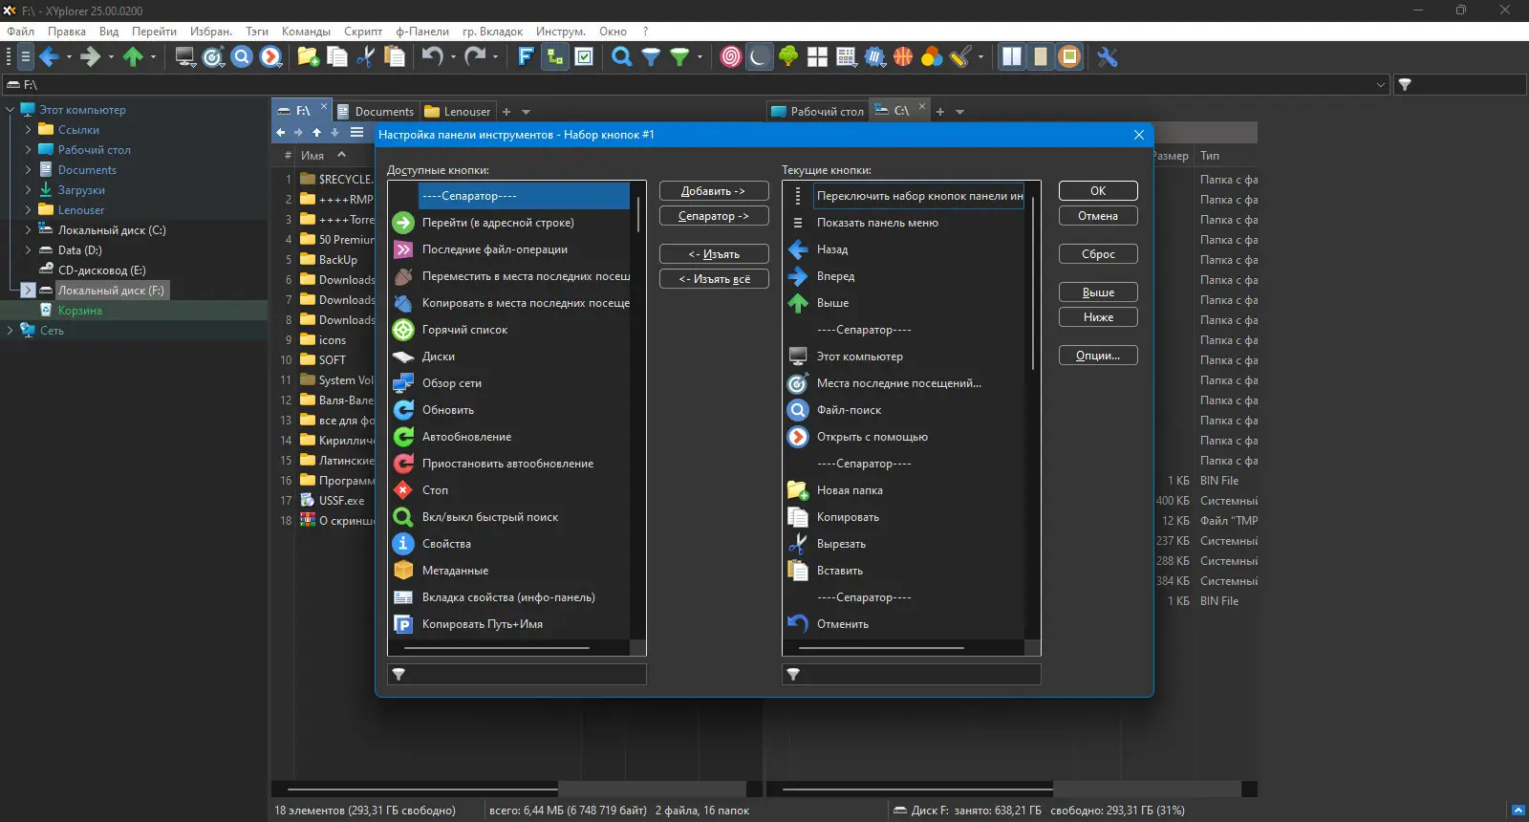Click the filter field under current buttons
The image size is (1529, 822).
[x=911, y=674]
